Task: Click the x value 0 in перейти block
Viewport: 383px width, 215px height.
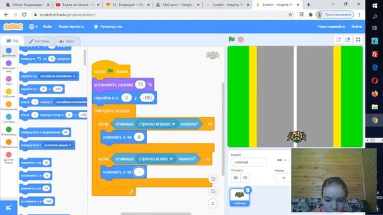Action: (x=126, y=98)
